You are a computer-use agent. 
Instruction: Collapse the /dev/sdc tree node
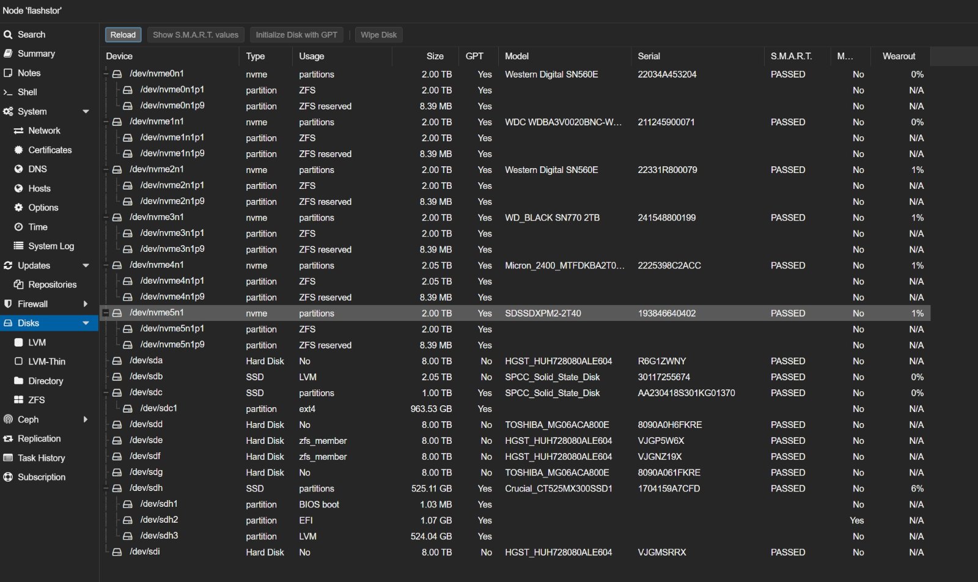pos(106,393)
